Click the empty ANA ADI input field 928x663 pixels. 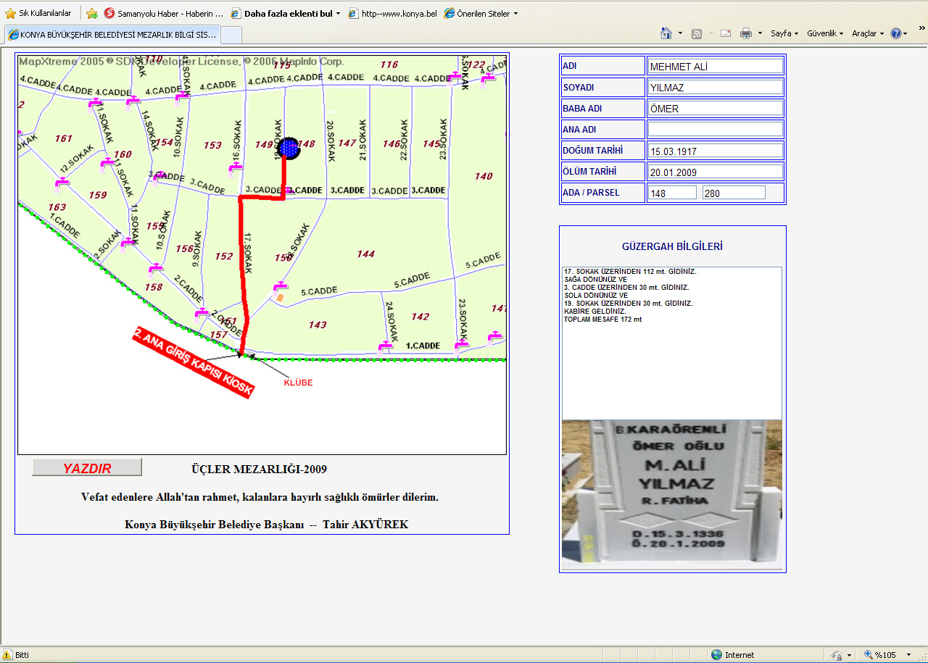tap(715, 130)
